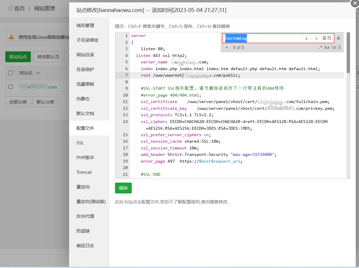This screenshot has height=268, width=359.
Task: Click the hint text about Ctrl+F shortcuts
Action: pos(172,26)
